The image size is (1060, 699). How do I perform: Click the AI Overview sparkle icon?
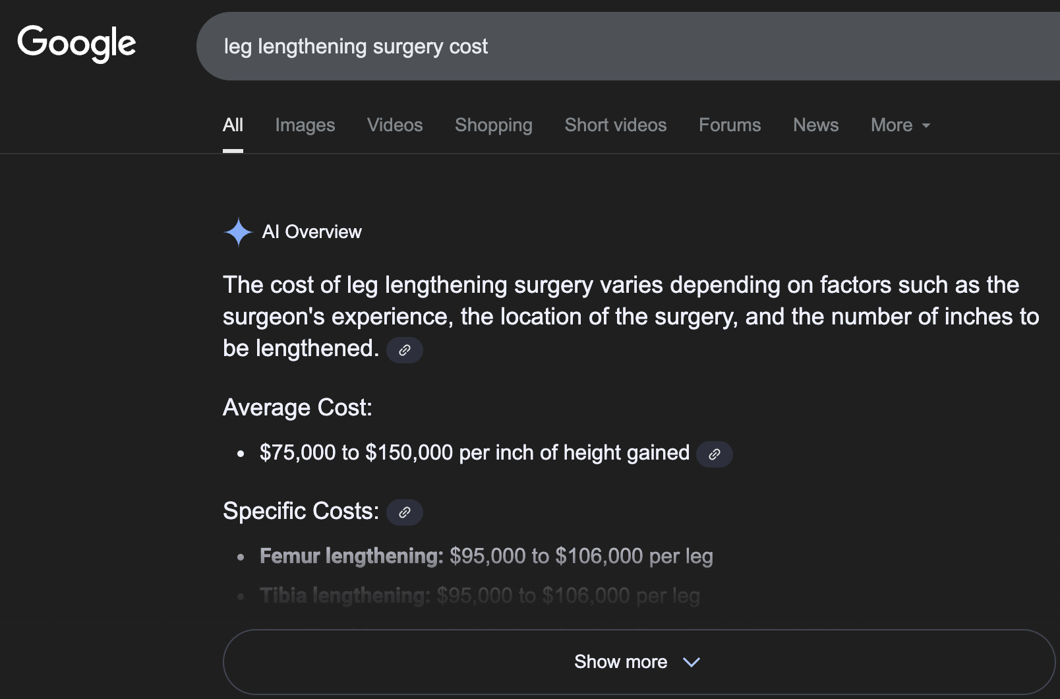[x=238, y=232]
